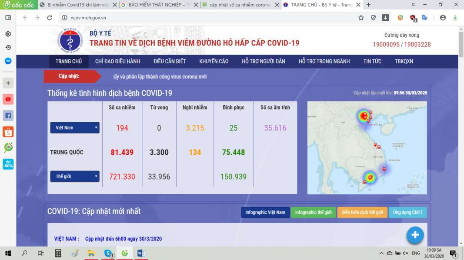Viewport: 464px width, 260px height.
Task: Expand the Thế giới region dropdown
Action: pos(75,177)
